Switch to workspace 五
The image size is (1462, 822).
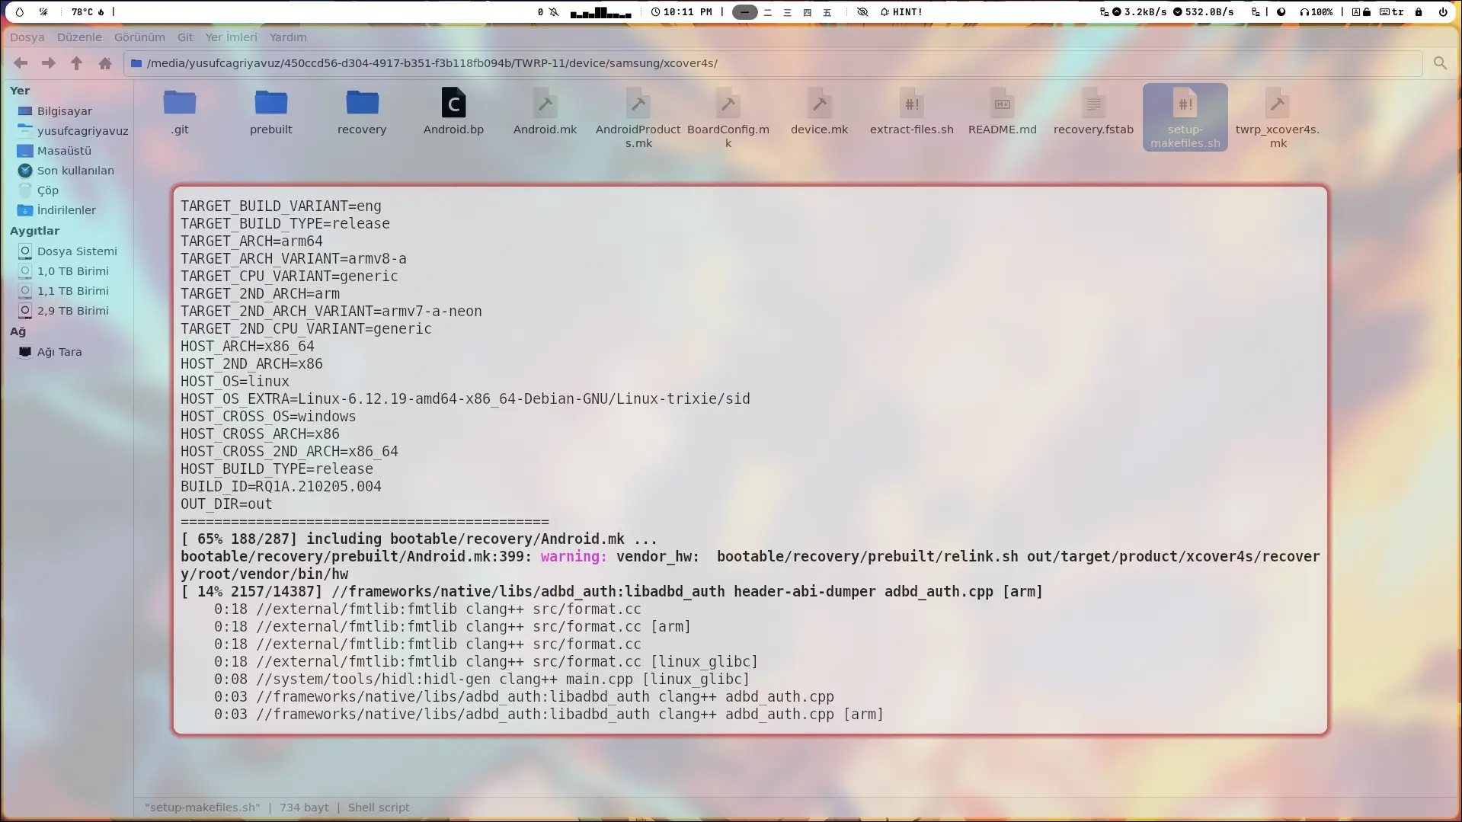pos(827,12)
